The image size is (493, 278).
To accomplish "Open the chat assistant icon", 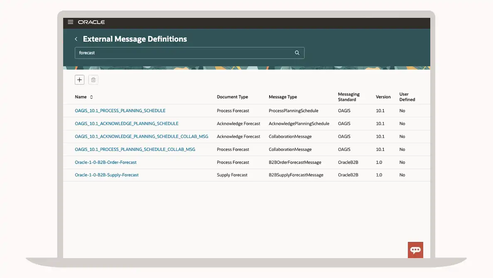I will point(415,250).
